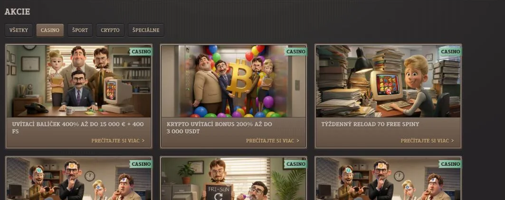Select the Všetky filter tab

(19, 30)
